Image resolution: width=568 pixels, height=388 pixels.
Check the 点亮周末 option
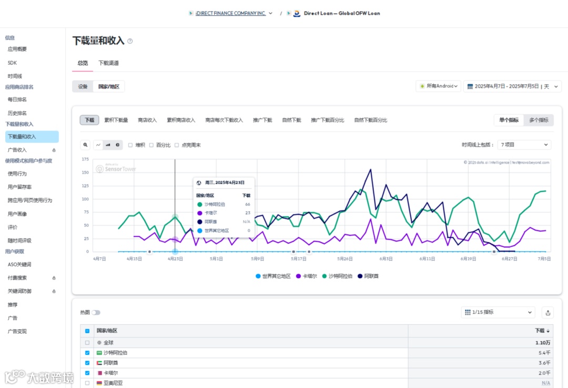click(177, 145)
